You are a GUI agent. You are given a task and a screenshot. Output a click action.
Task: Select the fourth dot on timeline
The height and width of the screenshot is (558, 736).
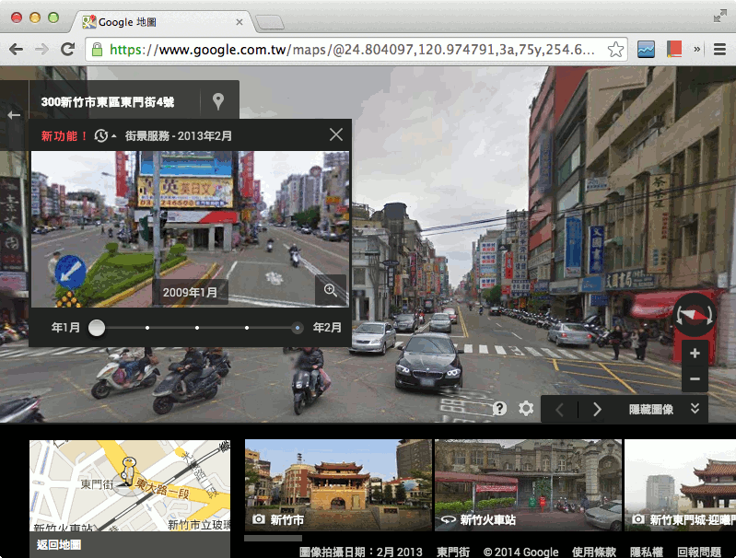(247, 328)
